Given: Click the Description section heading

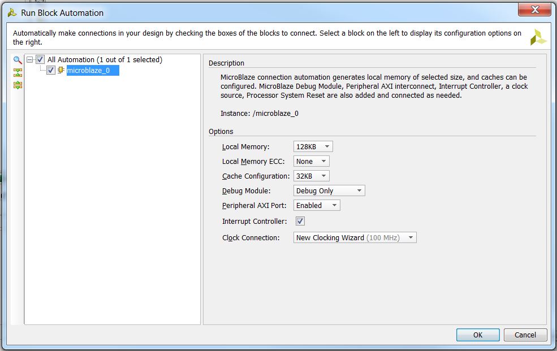Looking at the screenshot, I should [226, 63].
